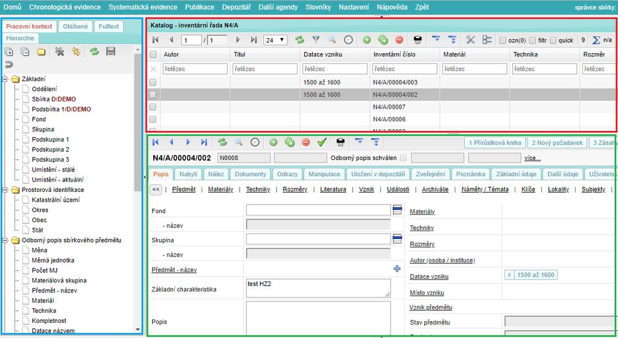
Task: Jump to Literatura section link
Action: (x=333, y=190)
